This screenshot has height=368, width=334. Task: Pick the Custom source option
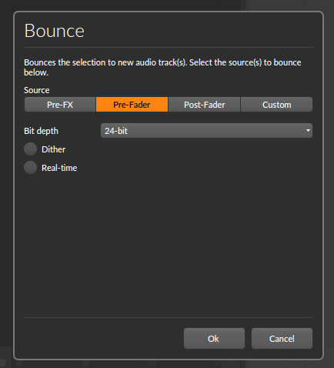coord(276,105)
